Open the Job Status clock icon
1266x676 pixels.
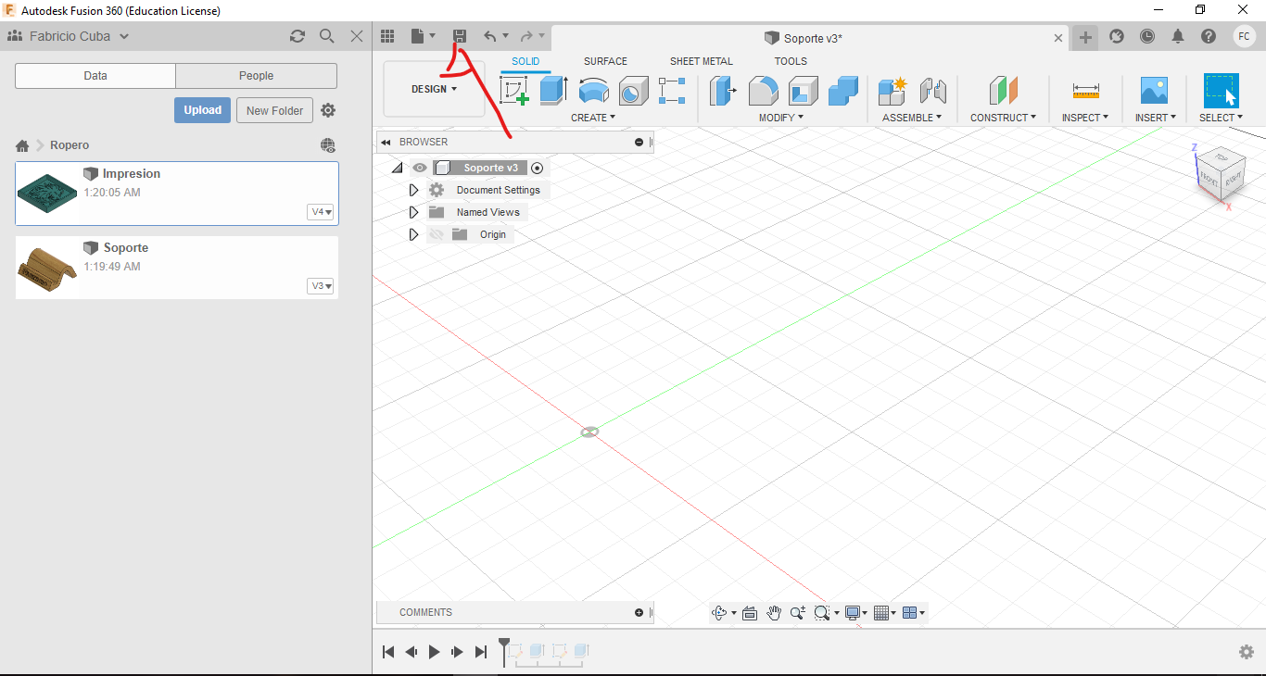(1147, 36)
